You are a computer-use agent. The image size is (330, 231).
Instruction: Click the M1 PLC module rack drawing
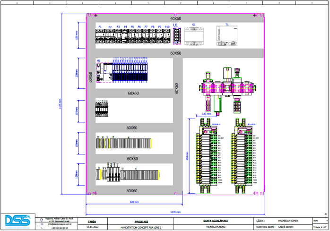122,72
